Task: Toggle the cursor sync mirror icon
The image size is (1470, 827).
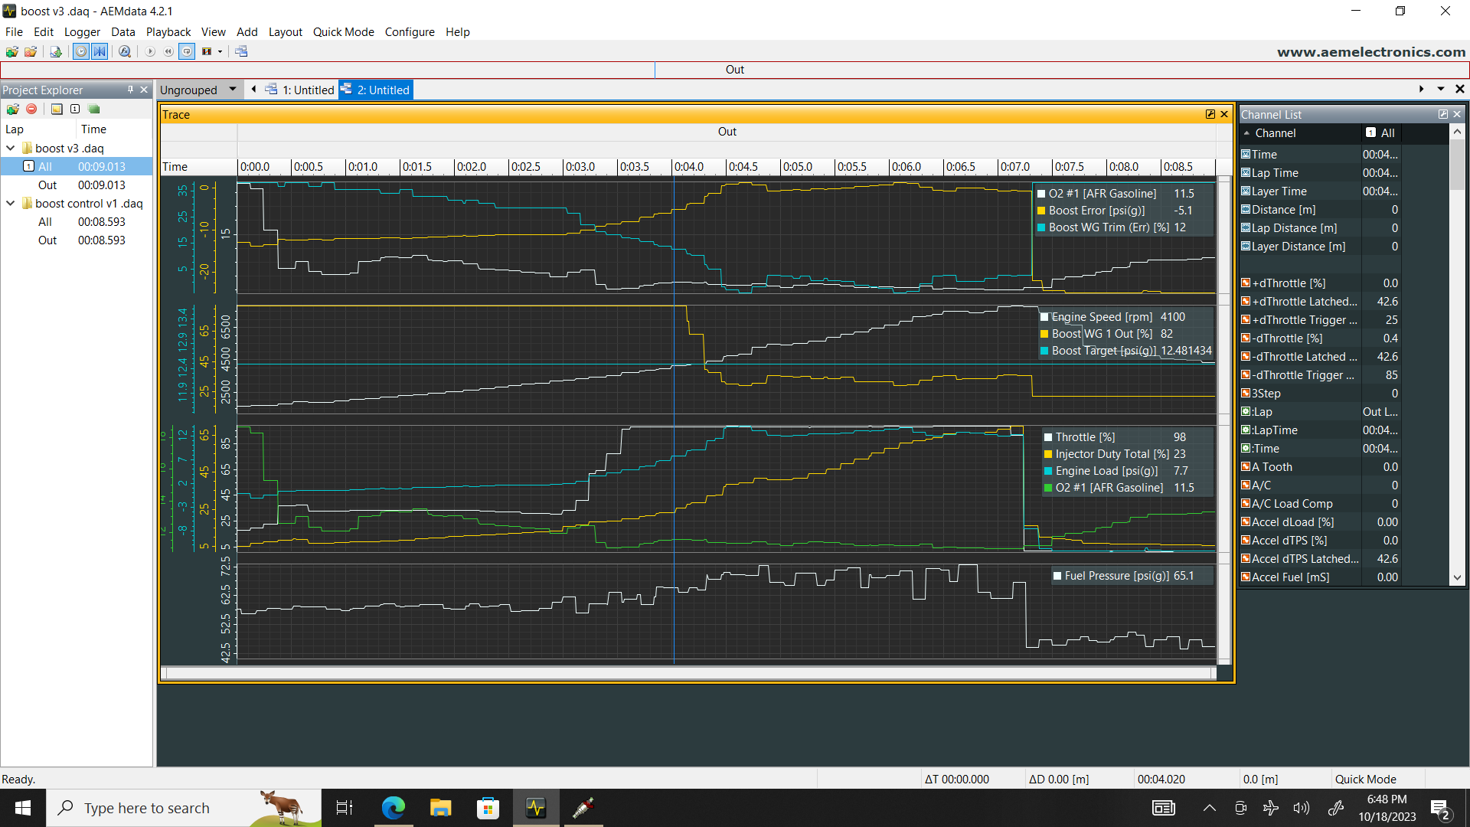Action: click(x=100, y=51)
